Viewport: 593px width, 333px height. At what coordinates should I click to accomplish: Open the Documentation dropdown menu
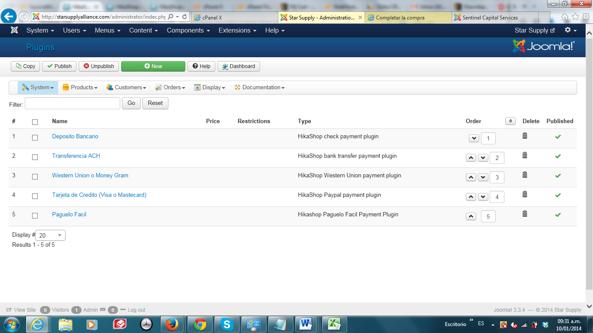260,88
